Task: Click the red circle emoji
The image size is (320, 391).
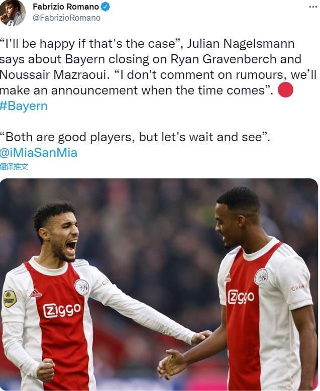Action: [x=285, y=90]
